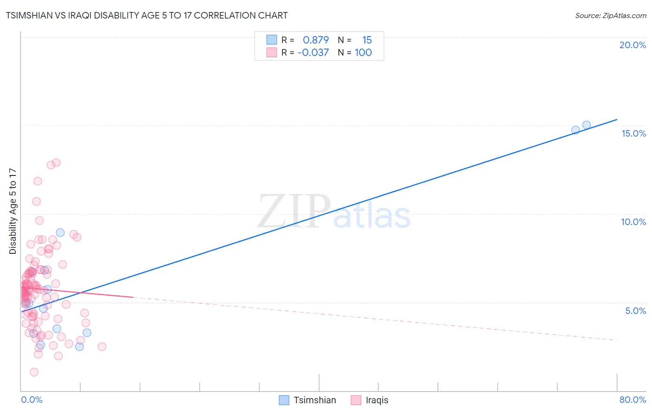
Task: Click the highest blue Tsimshian data point
Action: pos(587,125)
